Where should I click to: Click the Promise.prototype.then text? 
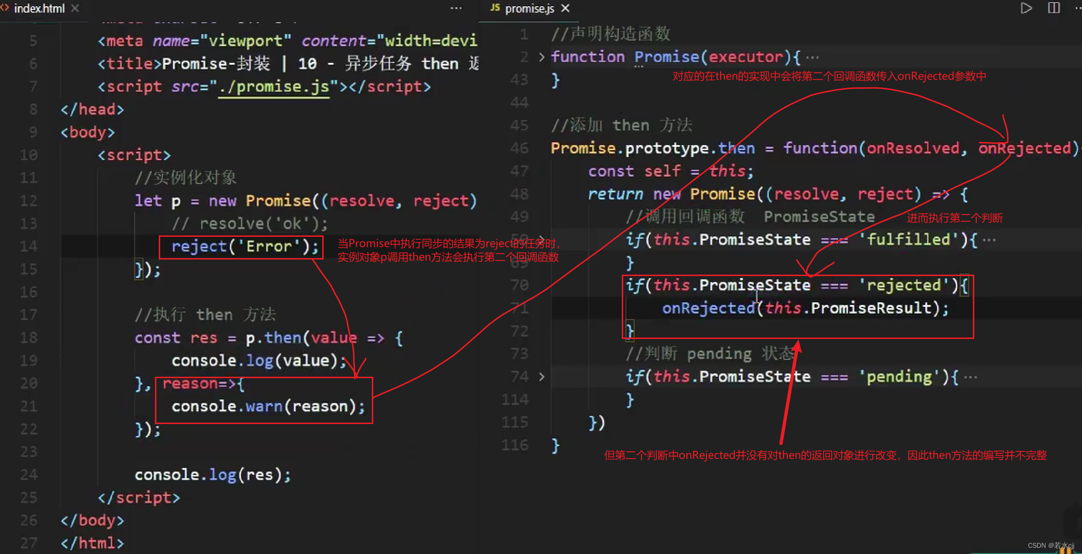[653, 148]
